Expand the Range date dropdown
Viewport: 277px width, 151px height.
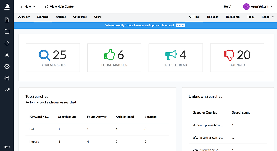[x=268, y=17]
